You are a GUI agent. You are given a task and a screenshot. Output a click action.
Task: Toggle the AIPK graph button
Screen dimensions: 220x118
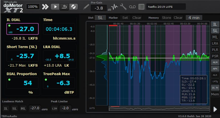pyautogui.click(x=215, y=69)
